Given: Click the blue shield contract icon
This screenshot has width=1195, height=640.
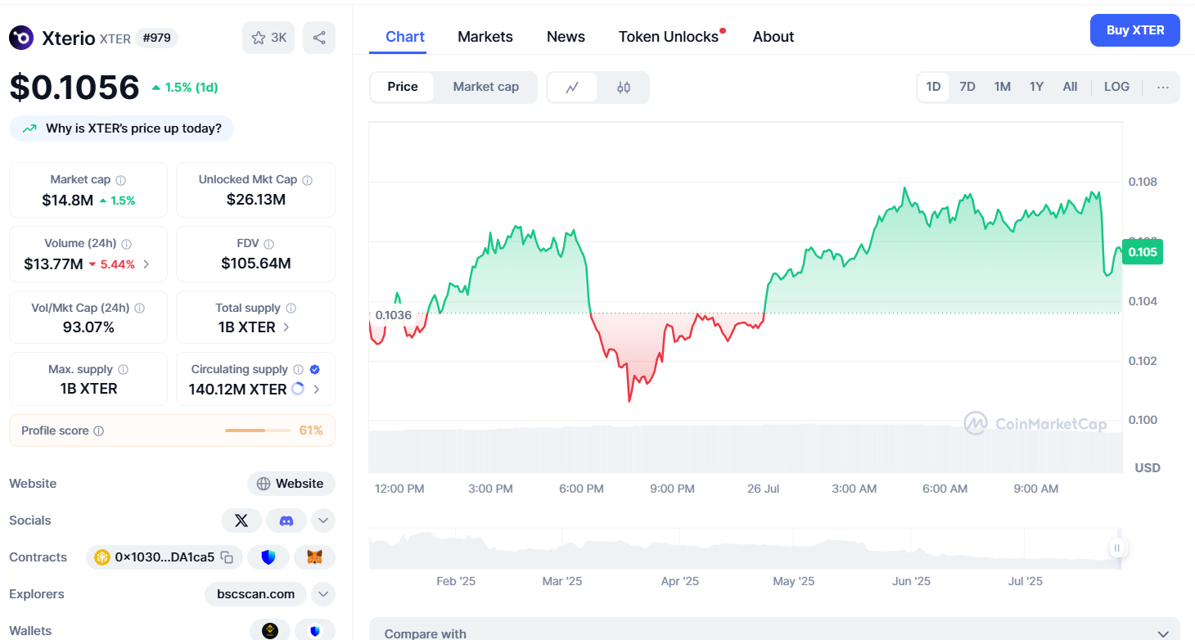Looking at the screenshot, I should point(268,557).
